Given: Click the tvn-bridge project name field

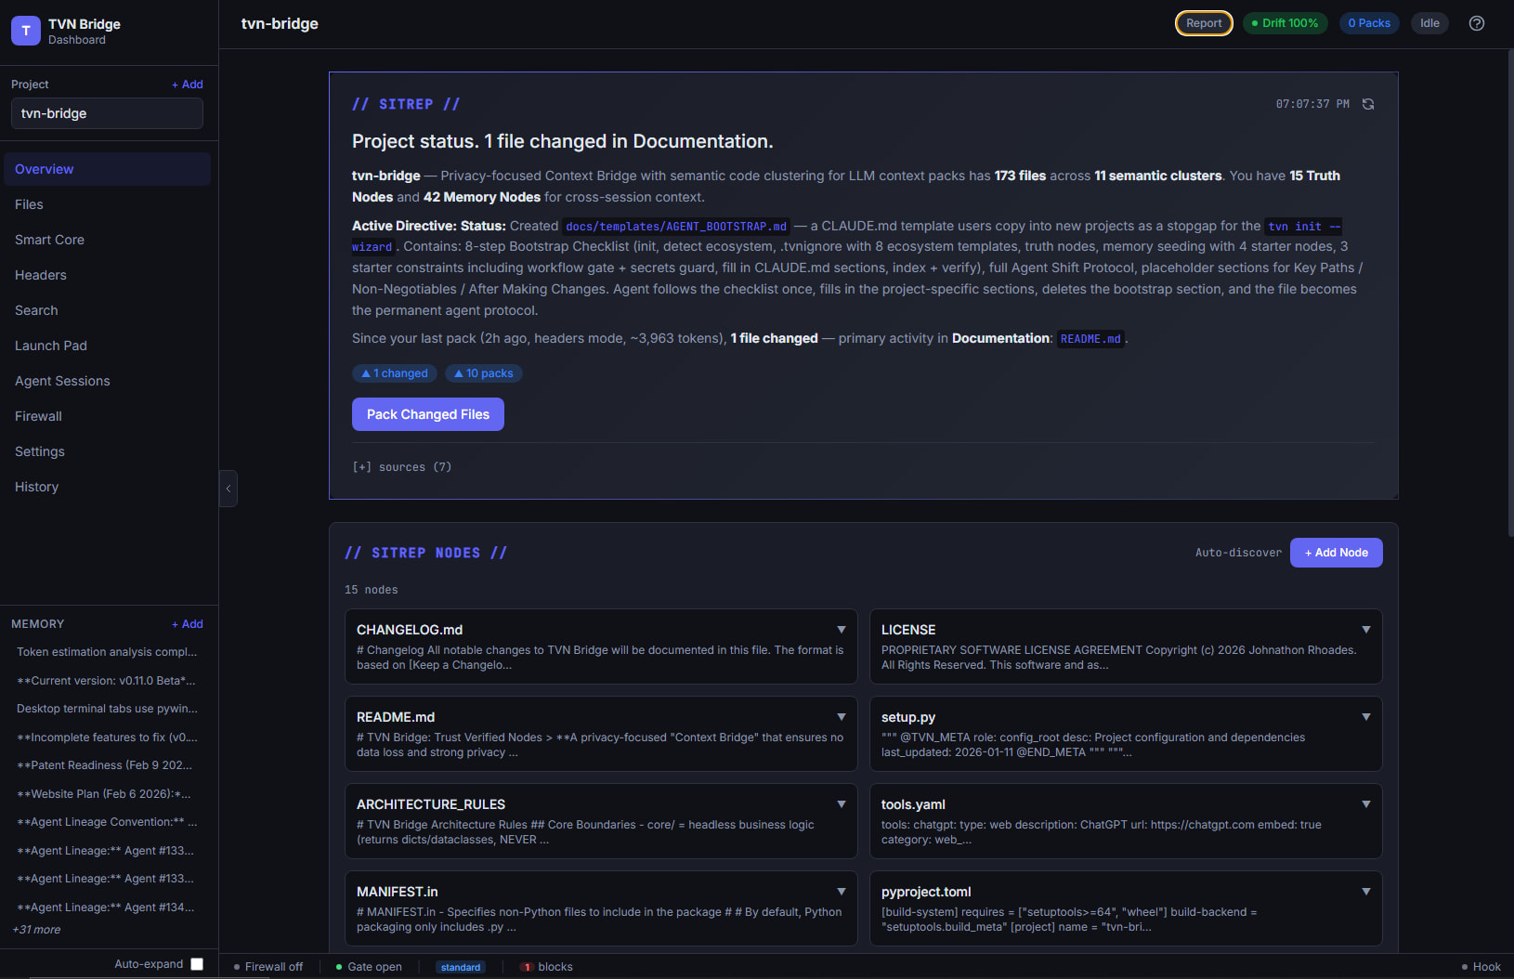Looking at the screenshot, I should click(107, 113).
